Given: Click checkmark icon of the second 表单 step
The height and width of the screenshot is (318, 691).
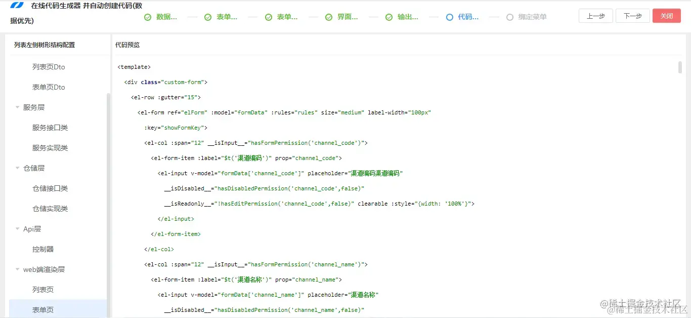Looking at the screenshot, I should pyautogui.click(x=268, y=17).
